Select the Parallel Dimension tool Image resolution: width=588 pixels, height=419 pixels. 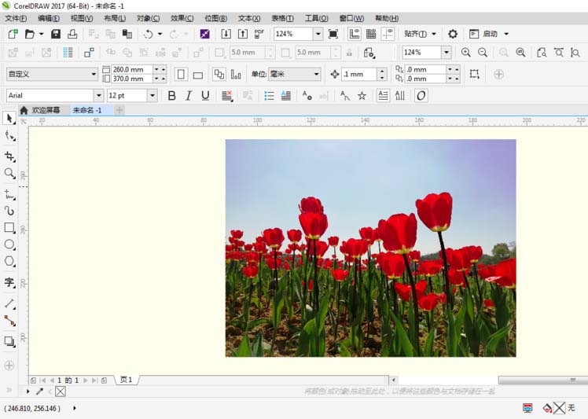9,303
